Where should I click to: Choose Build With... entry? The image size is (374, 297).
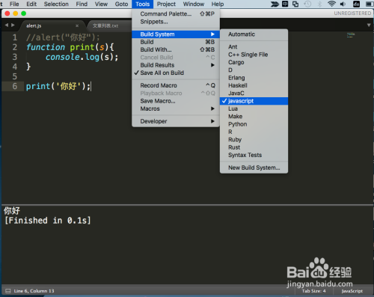[x=176, y=49]
